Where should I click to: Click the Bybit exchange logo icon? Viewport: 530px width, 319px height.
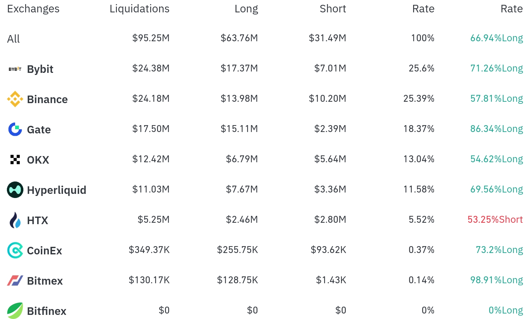15,69
